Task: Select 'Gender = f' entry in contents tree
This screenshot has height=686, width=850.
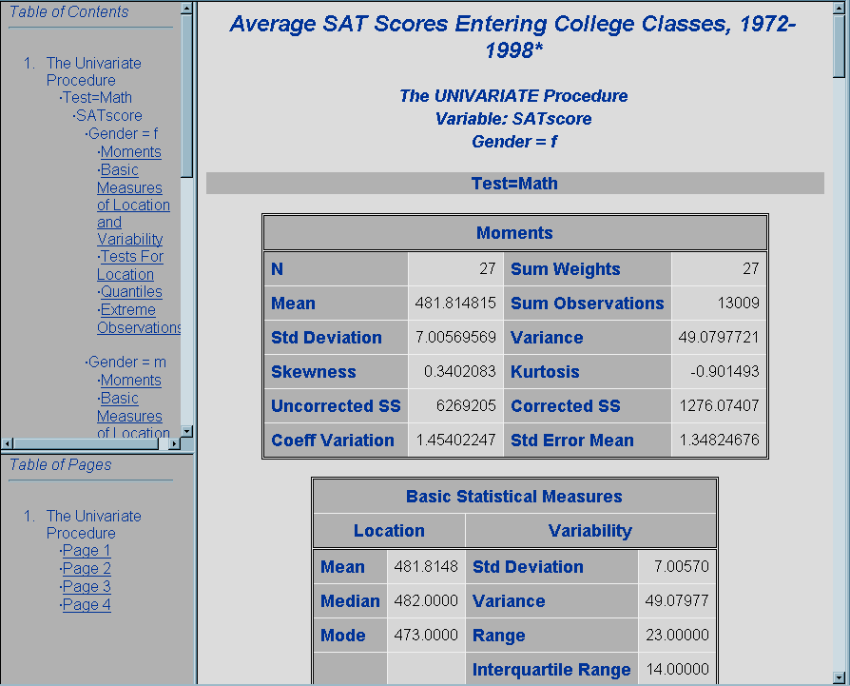Action: point(123,133)
